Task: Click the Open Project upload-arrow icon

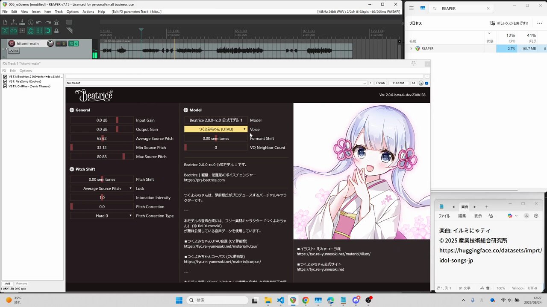Action: (x=13, y=22)
